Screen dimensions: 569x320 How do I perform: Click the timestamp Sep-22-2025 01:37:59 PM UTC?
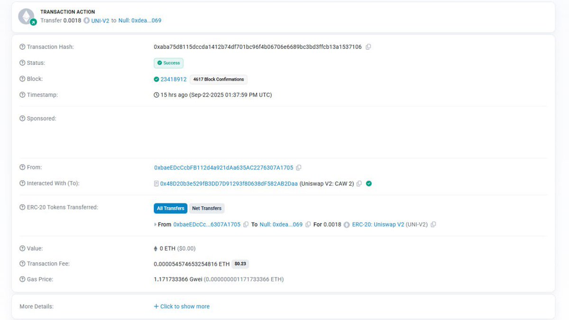tap(230, 95)
